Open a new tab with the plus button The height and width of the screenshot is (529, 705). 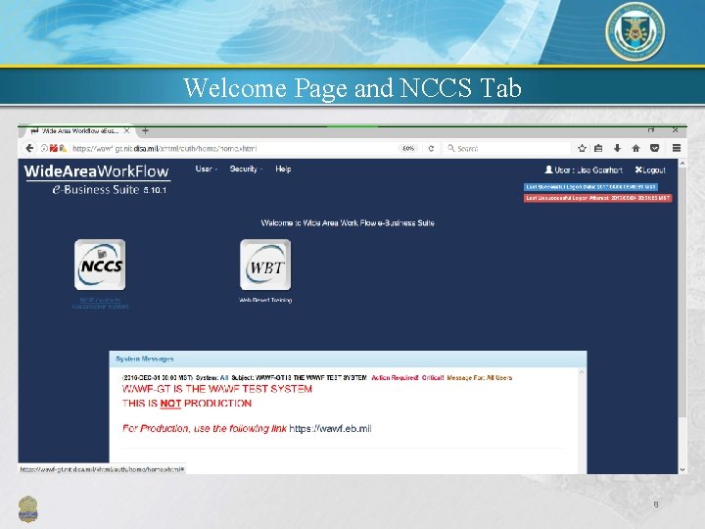click(x=145, y=131)
